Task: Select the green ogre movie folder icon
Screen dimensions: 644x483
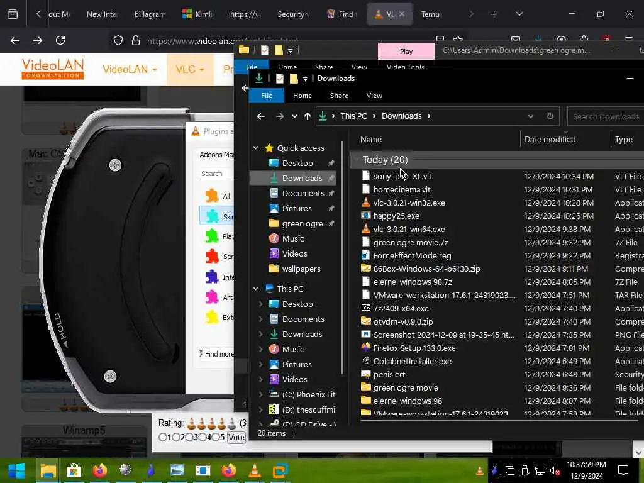Action: pos(365,387)
